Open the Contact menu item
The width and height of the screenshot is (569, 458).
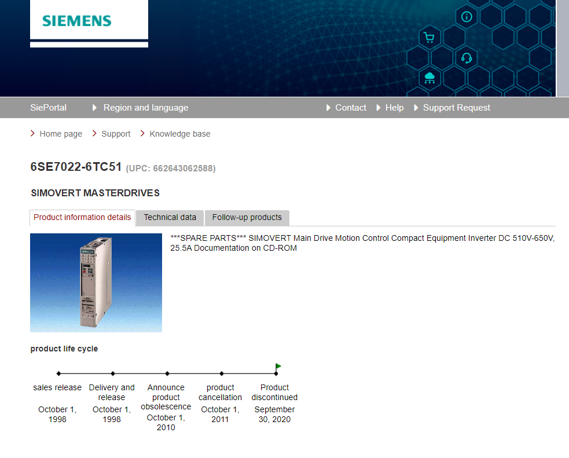point(350,108)
